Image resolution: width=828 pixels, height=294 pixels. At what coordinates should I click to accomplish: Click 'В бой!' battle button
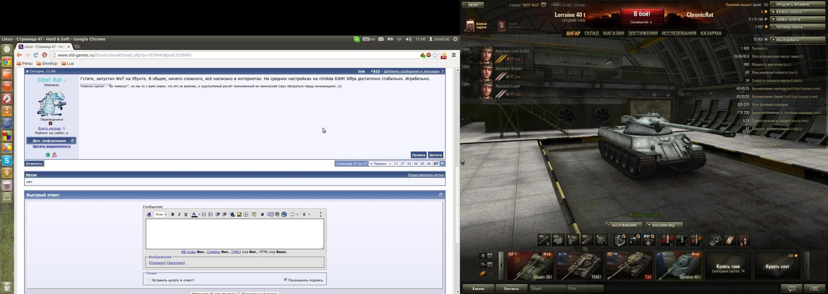(x=642, y=14)
